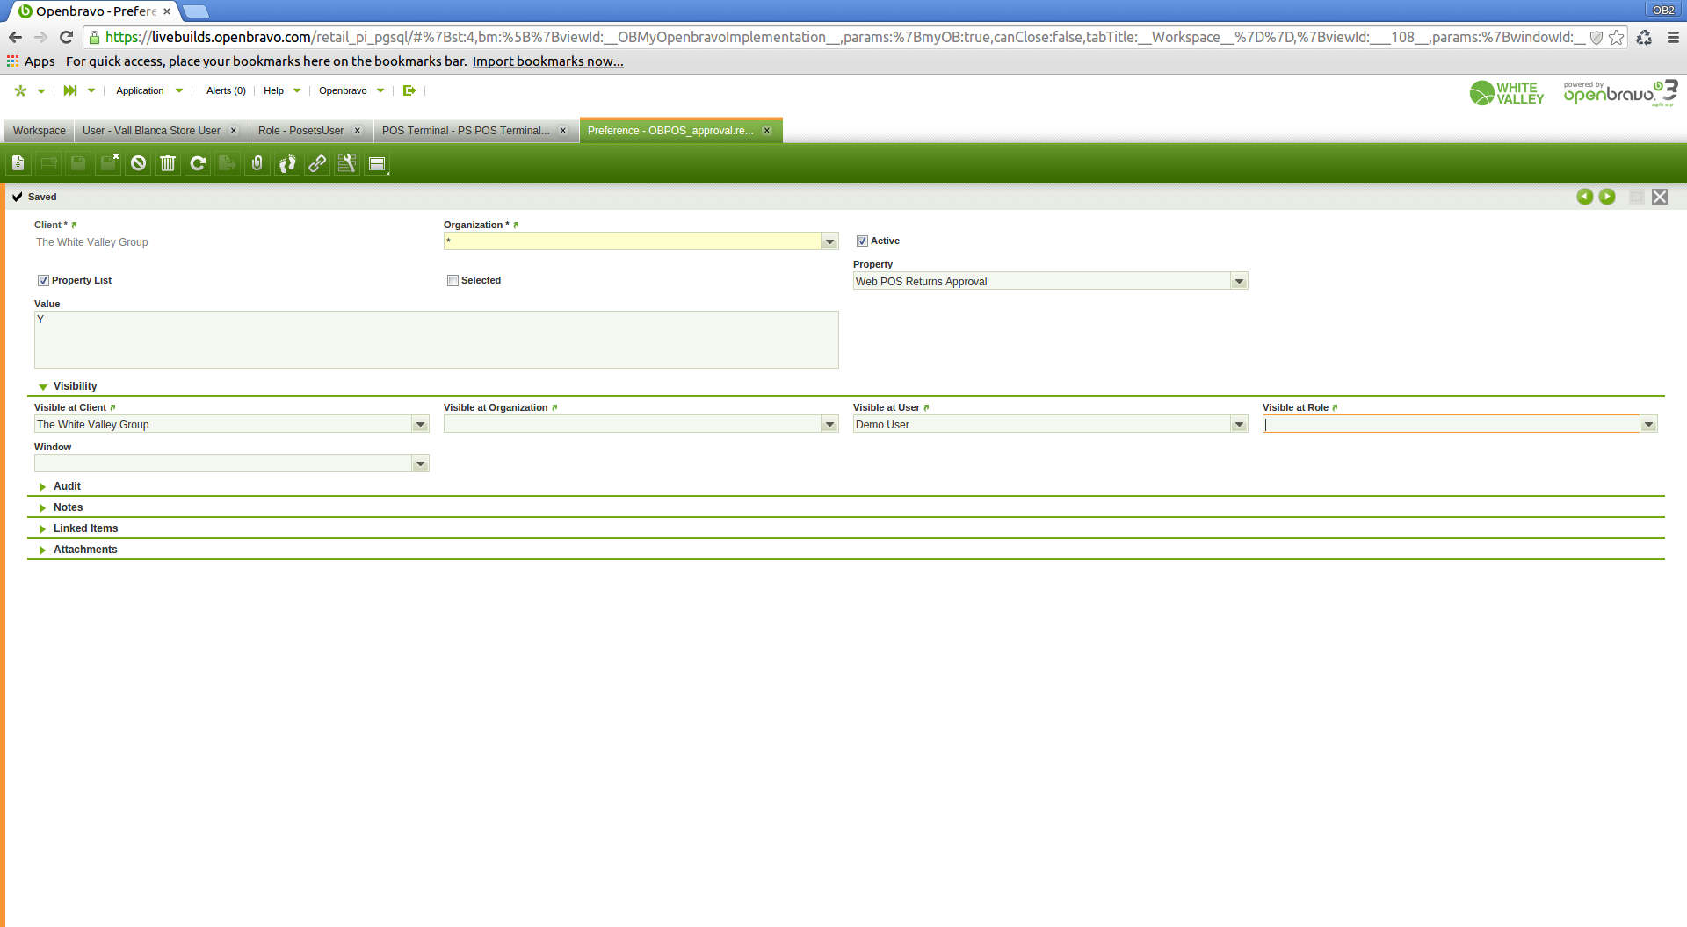Screen dimensions: 1687x927
Task: Click the quick launch fast-forward icon
Action: [70, 90]
